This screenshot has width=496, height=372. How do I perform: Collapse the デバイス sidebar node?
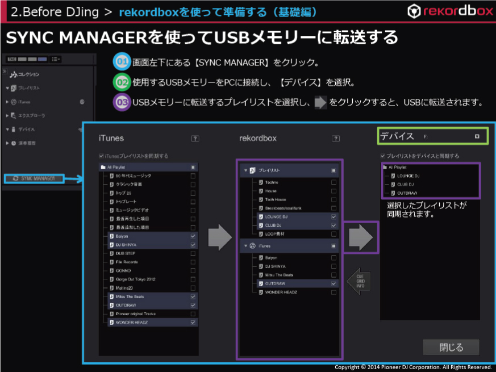[x=7, y=129]
